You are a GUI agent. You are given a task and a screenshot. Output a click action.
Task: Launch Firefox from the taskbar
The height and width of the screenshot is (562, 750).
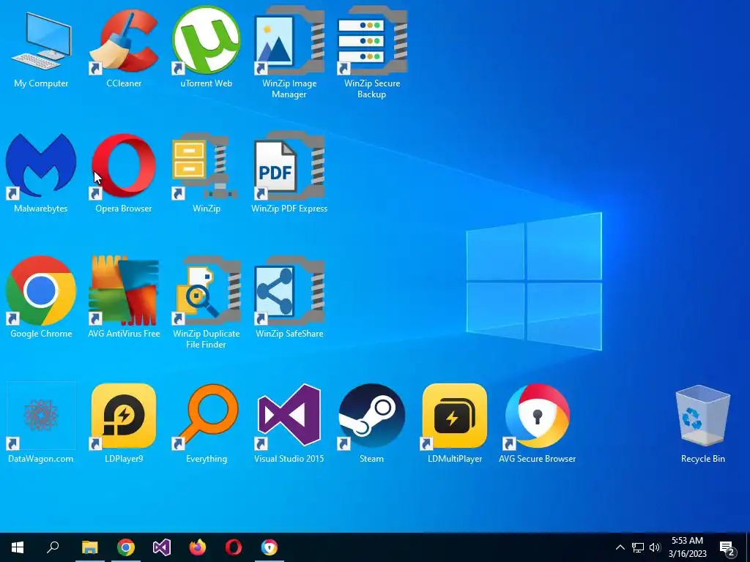pos(198,547)
